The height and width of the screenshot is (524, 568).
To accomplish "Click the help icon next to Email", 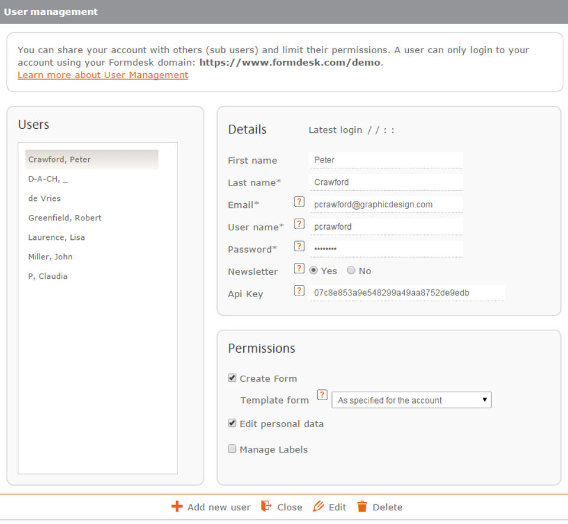I will (x=299, y=202).
